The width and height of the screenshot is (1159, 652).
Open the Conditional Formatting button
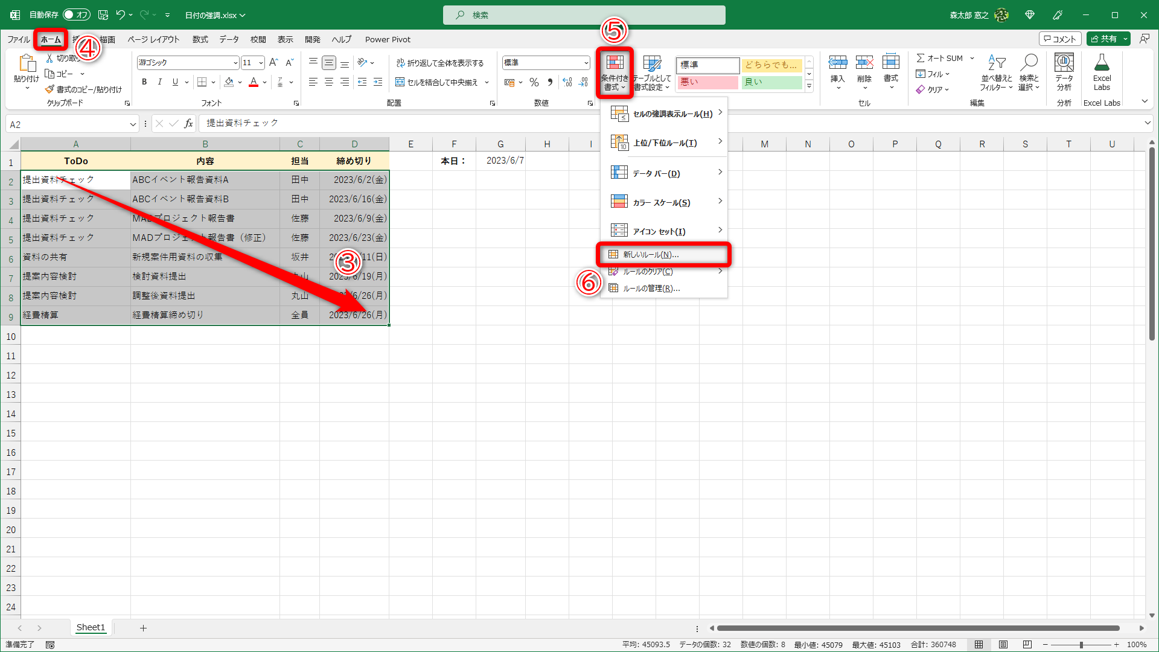(x=615, y=72)
